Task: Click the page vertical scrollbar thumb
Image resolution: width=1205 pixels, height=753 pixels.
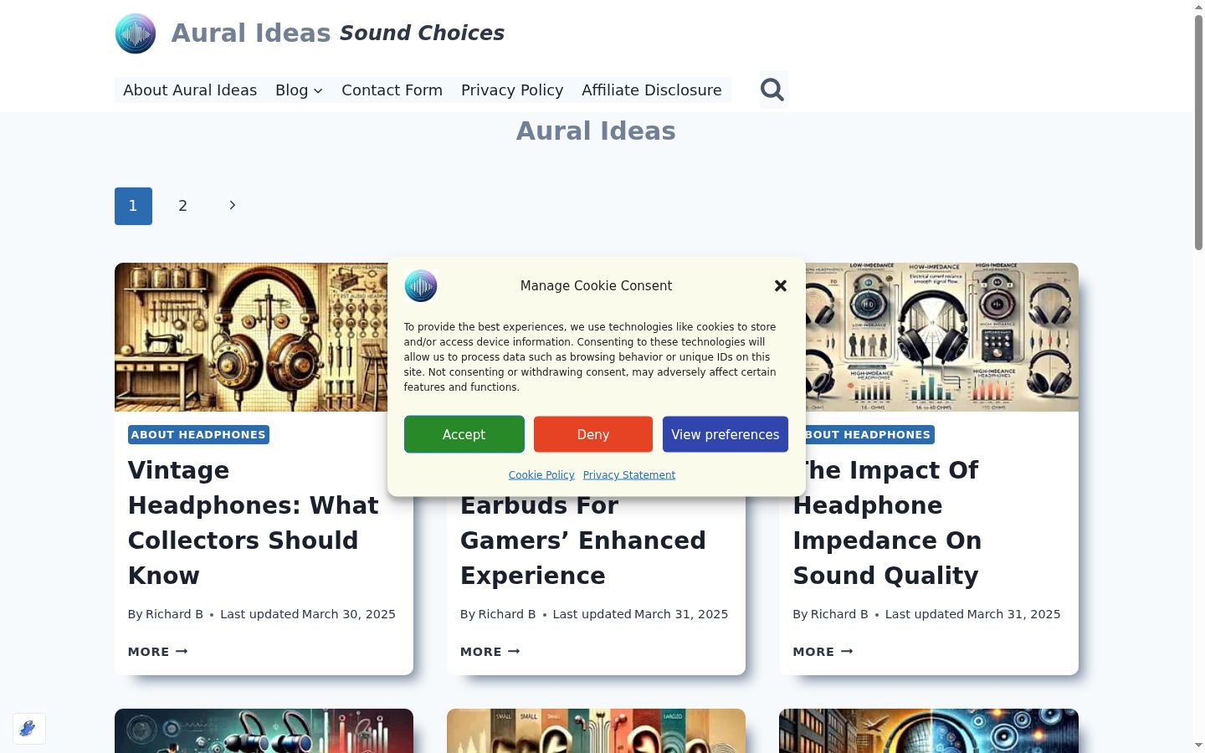Action: tap(1198, 132)
